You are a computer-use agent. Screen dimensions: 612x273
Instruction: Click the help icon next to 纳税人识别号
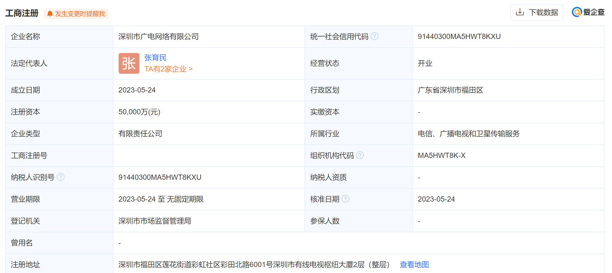pyautogui.click(x=61, y=177)
